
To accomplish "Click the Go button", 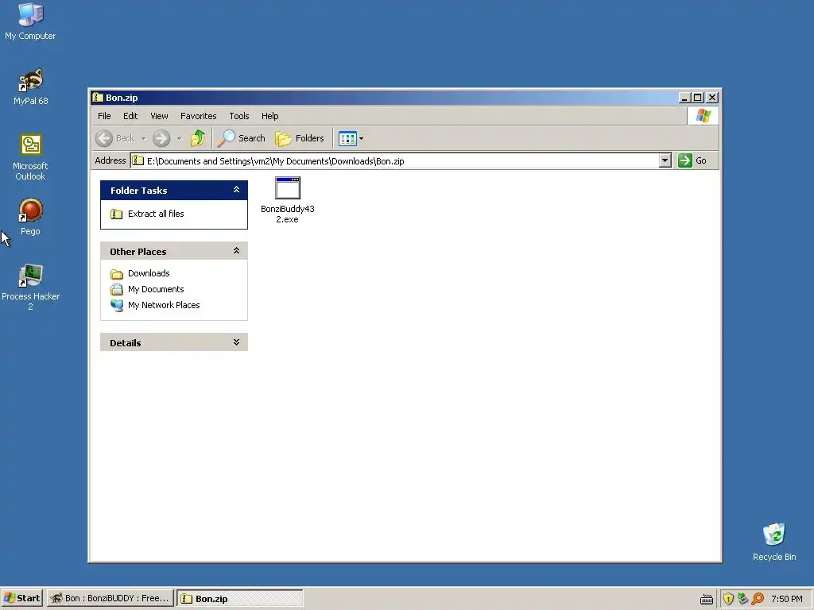I will 693,160.
